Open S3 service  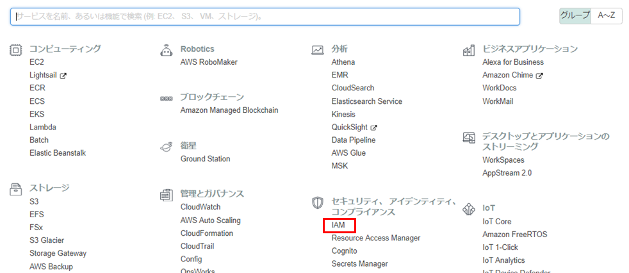point(34,201)
